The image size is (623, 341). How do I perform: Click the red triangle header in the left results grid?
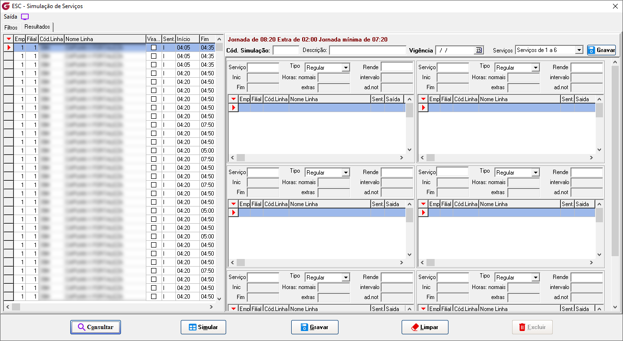pyautogui.click(x=9, y=39)
